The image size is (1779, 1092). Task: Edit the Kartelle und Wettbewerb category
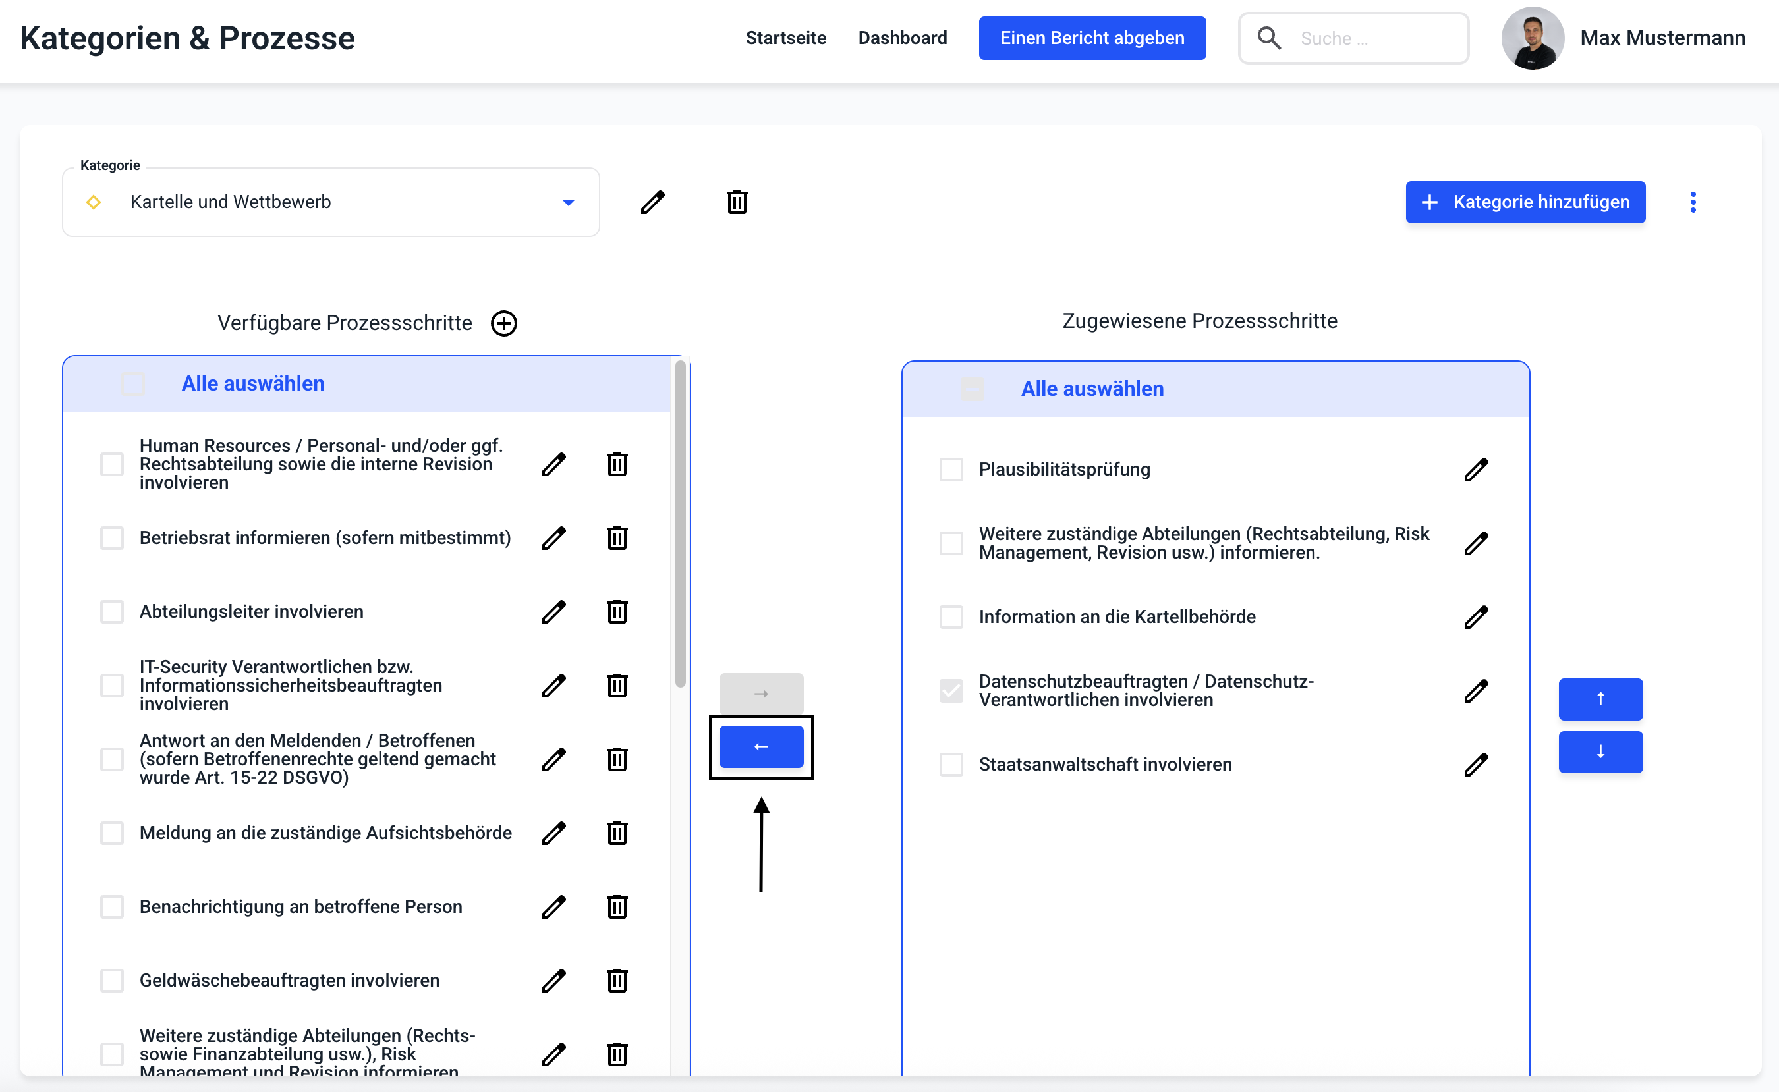click(652, 202)
